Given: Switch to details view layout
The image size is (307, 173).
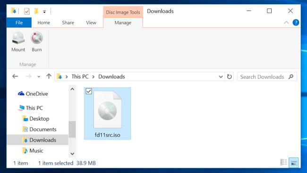Looking at the screenshot, I should [283, 163].
